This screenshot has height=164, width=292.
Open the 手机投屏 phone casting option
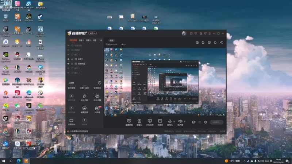(150, 122)
